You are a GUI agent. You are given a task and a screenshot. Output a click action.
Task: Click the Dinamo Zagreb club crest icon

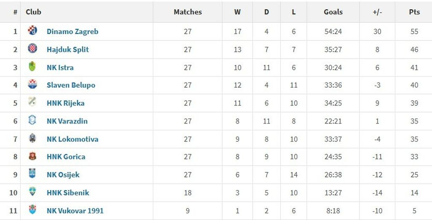tap(32, 31)
